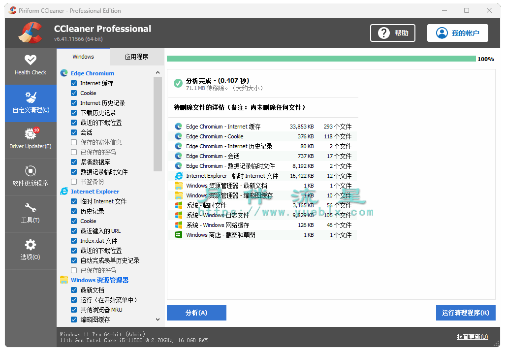Viewport: 505px width, 353px height.
Task: Switch to the Windows tab
Action: click(x=83, y=57)
